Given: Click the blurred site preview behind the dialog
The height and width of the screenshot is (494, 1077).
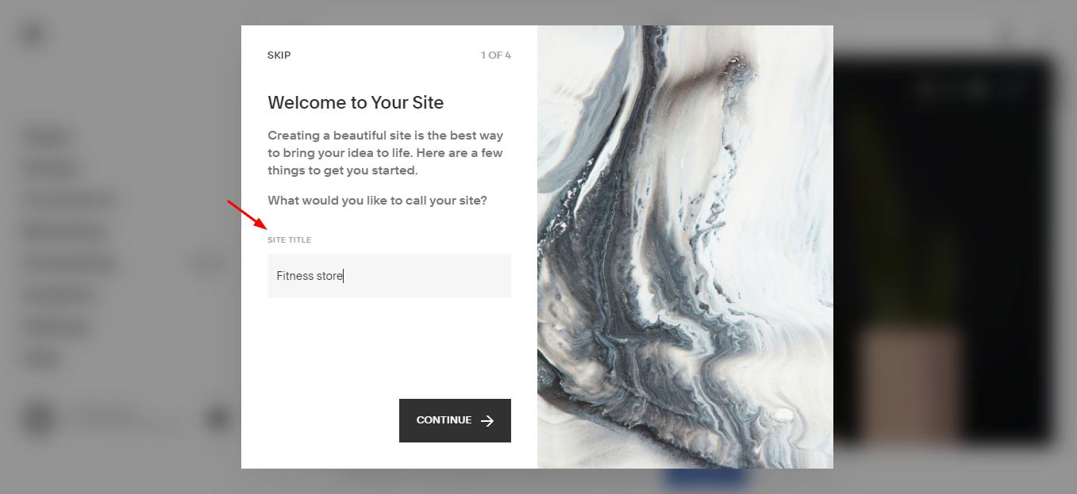Looking at the screenshot, I should point(943,250).
